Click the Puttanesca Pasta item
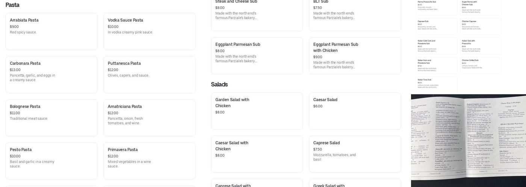 click(149, 74)
